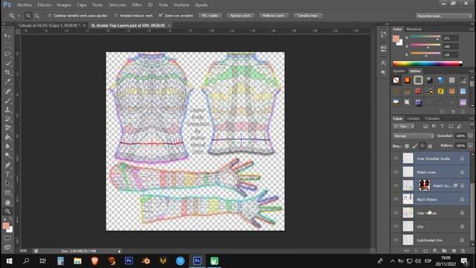Switch to the Canales tab
Screen dimensions: 476x268
tap(414, 118)
